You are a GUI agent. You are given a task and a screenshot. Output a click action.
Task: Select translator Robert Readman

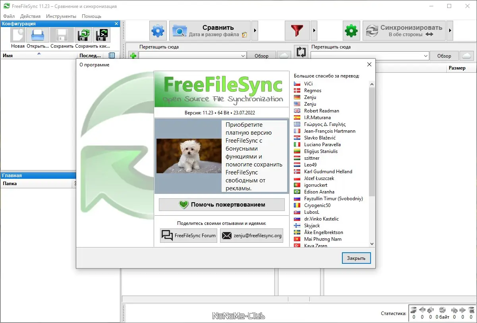coord(321,111)
